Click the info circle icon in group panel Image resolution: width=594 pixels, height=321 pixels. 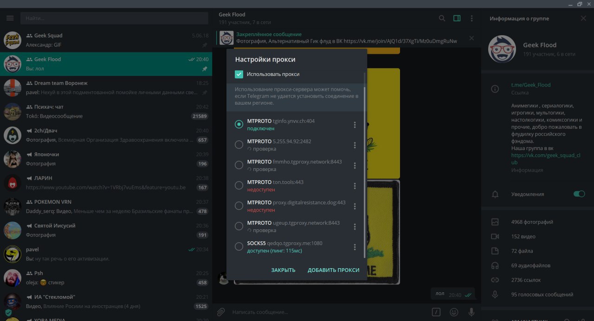coord(495,89)
